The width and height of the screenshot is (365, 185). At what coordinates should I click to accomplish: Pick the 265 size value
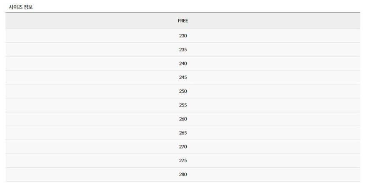coord(183,133)
